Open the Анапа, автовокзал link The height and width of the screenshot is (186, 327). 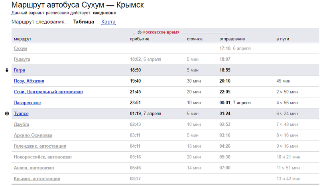tap(34, 168)
